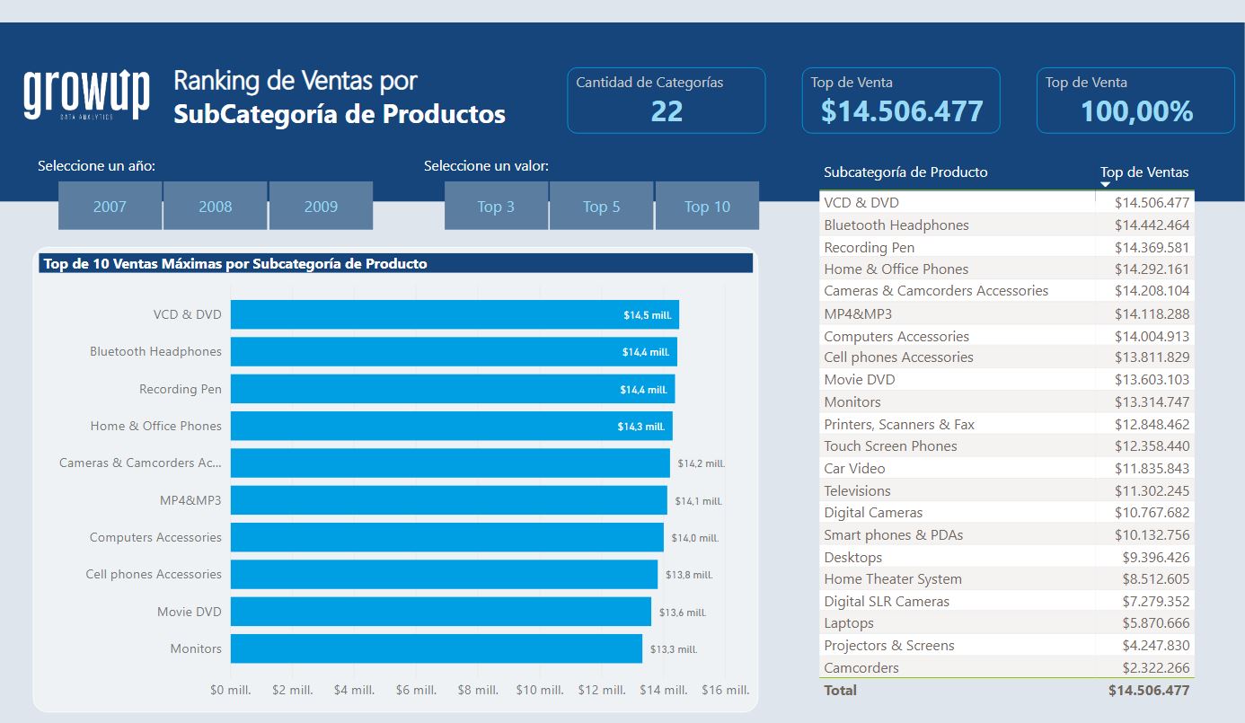Click the Total row label

[840, 690]
